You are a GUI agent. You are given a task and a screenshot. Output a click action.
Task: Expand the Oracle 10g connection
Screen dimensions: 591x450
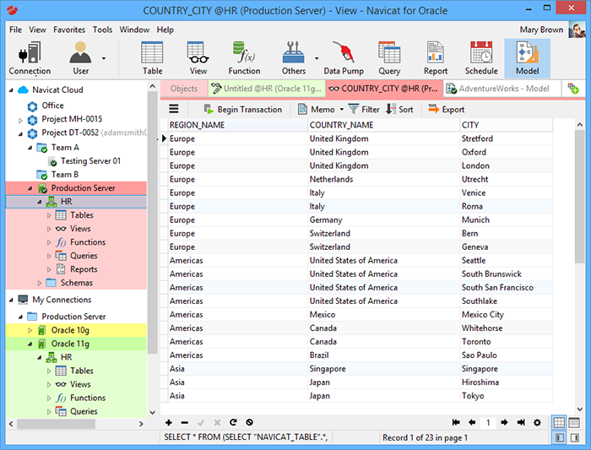coord(30,330)
